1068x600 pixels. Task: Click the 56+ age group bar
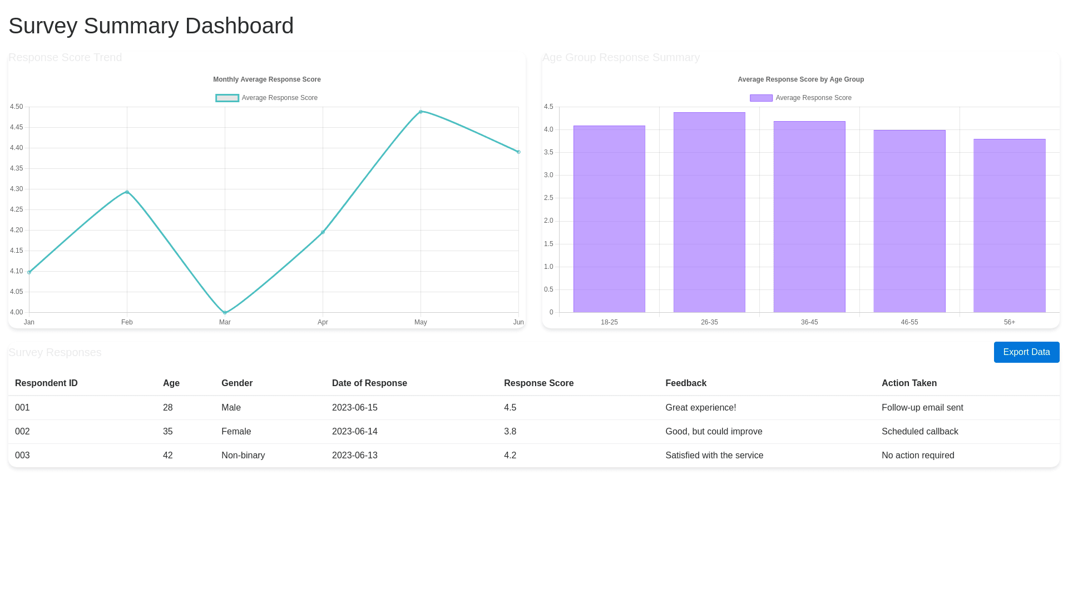point(1009,226)
